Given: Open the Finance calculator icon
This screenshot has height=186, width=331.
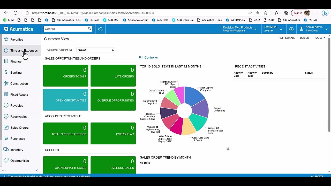Looking at the screenshot, I should tap(6, 61).
